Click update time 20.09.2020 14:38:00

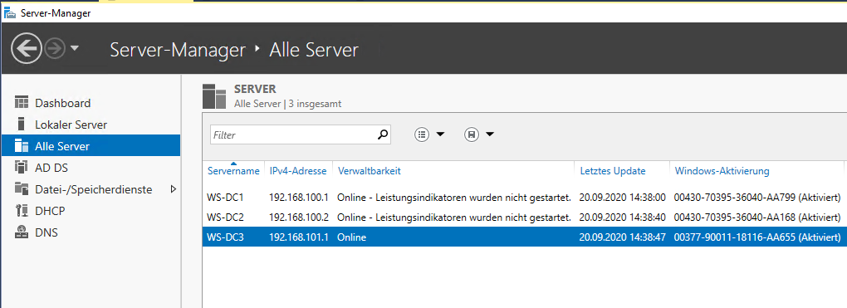pyautogui.click(x=622, y=198)
